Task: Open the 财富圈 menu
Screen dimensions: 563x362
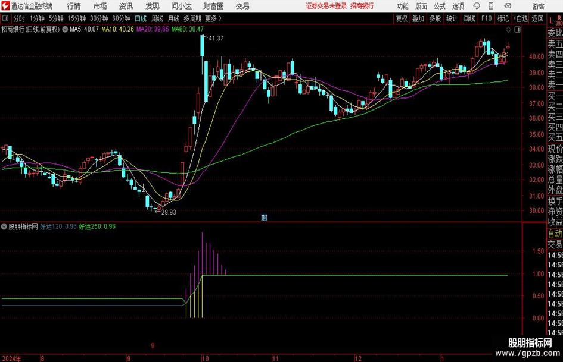Action: 213,6
